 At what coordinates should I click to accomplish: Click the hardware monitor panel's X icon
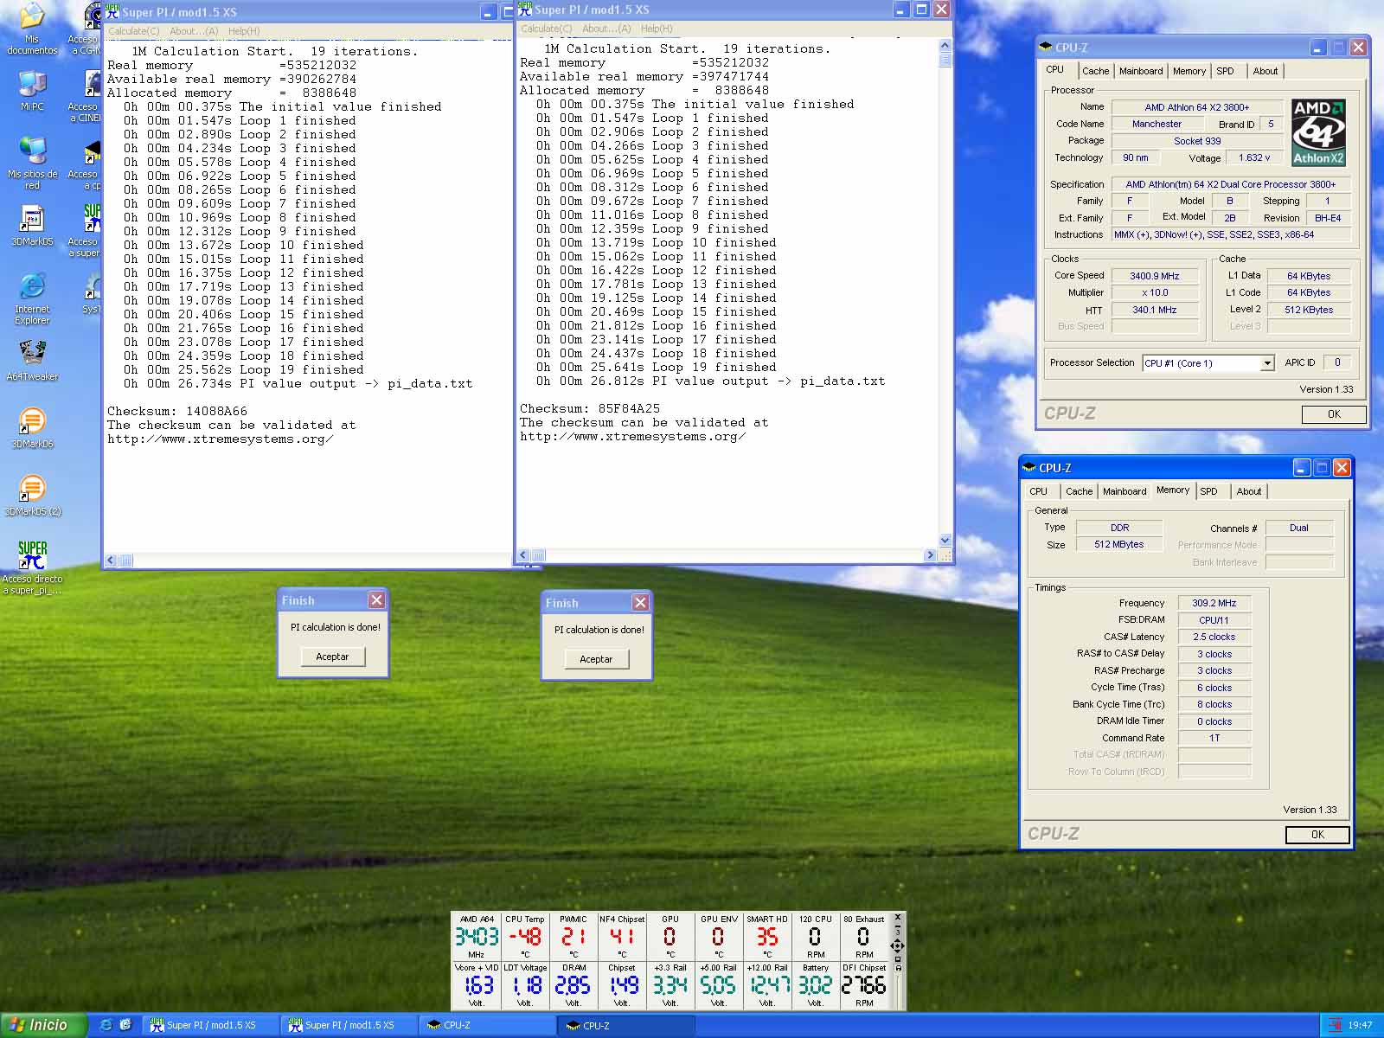(898, 917)
